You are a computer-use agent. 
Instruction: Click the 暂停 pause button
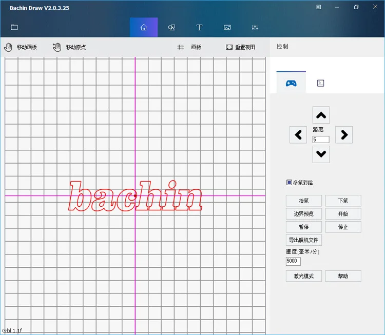(304, 227)
